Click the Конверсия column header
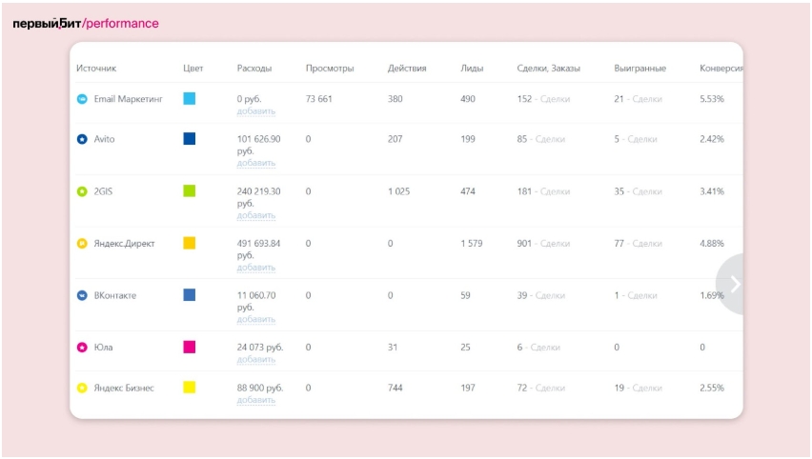The height and width of the screenshot is (459, 812). 721,69
